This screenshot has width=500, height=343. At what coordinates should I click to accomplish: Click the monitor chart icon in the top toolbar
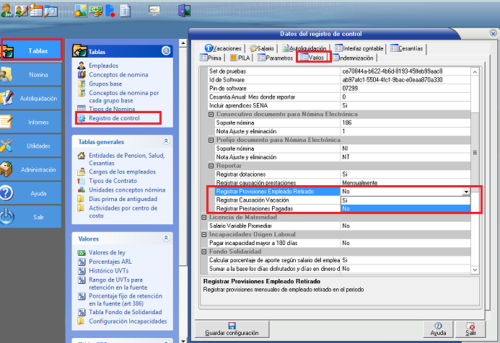click(x=154, y=10)
